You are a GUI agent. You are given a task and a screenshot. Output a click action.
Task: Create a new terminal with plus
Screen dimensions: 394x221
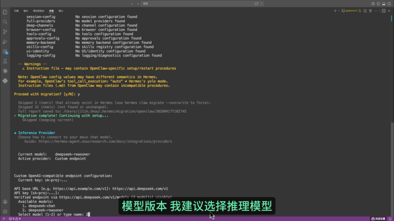point(335,11)
